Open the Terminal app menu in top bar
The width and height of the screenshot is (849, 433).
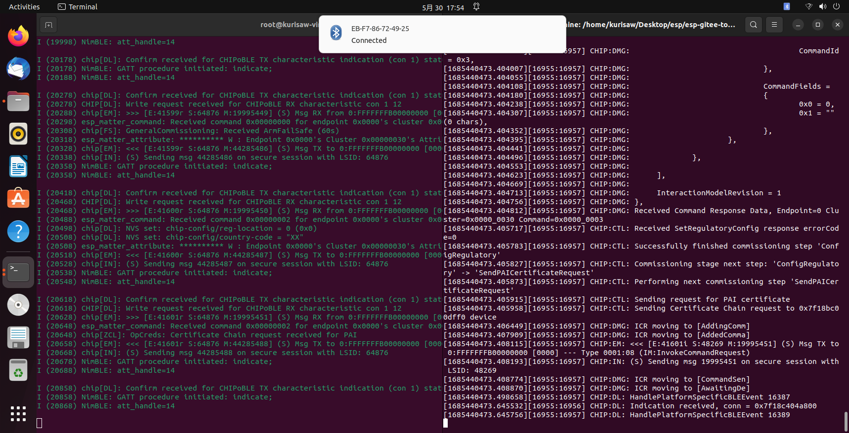click(x=78, y=7)
